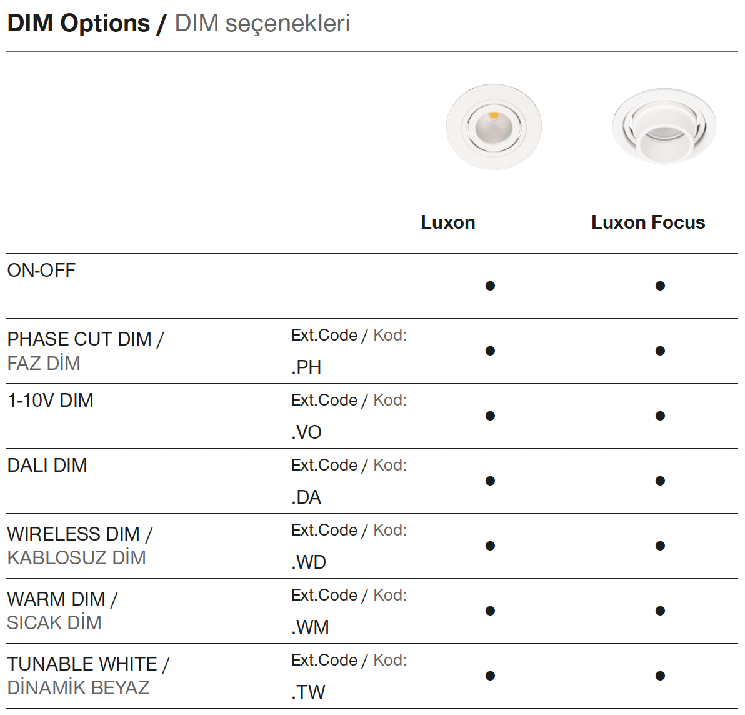Screen dimensions: 745x715
Task: Click the ON-OFF dot under Luxon
Action: (490, 286)
